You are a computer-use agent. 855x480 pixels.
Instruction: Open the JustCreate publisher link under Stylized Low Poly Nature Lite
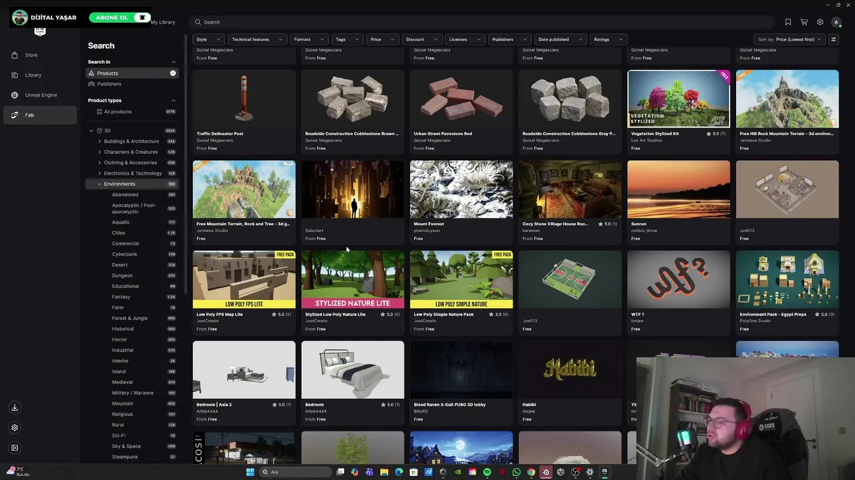(x=316, y=321)
